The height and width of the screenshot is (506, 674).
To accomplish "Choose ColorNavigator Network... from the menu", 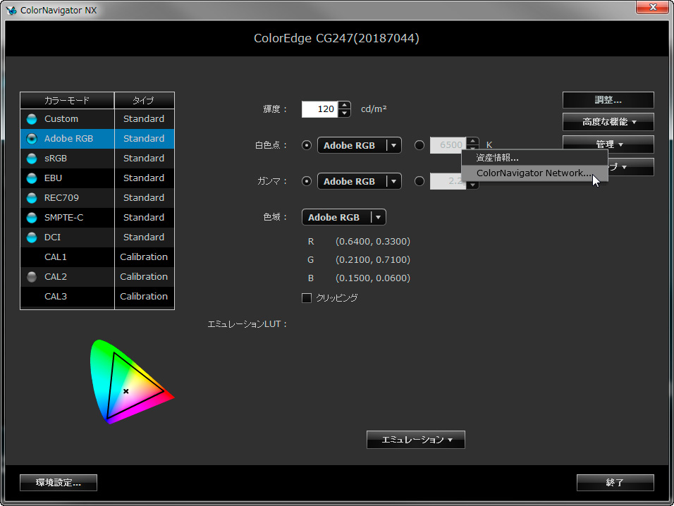I will pos(534,173).
